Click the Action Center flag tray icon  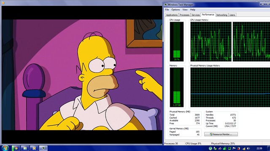234,148
